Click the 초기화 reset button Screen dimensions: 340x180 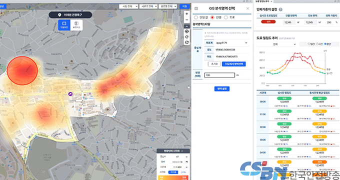214,64
